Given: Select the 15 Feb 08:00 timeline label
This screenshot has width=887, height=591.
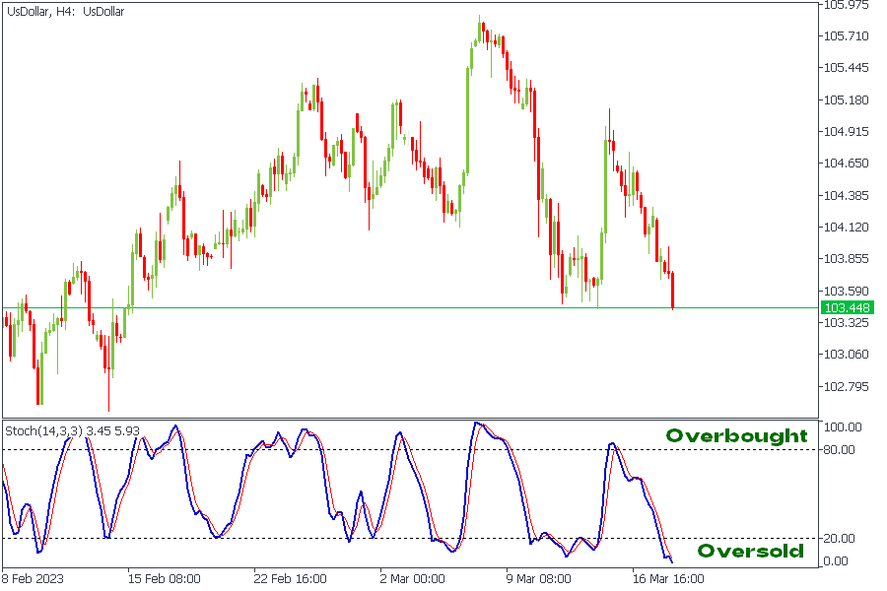Looking at the screenshot, I should pyautogui.click(x=164, y=580).
